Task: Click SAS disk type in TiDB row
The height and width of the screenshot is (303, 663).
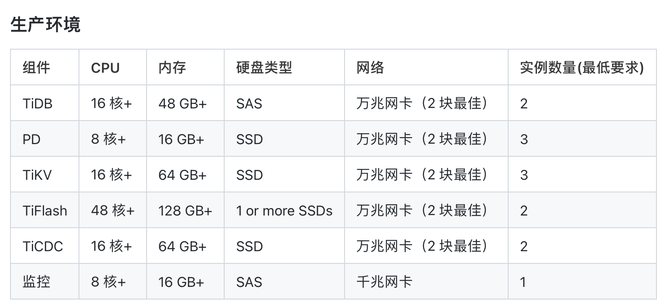Action: (249, 104)
